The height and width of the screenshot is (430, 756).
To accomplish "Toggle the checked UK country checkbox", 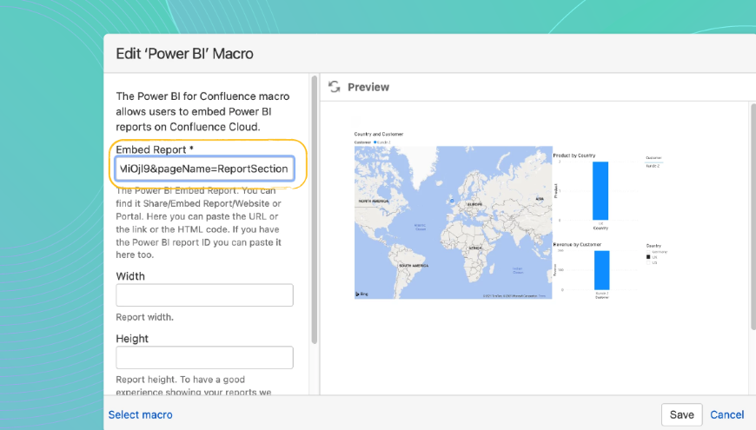I will pyautogui.click(x=648, y=257).
